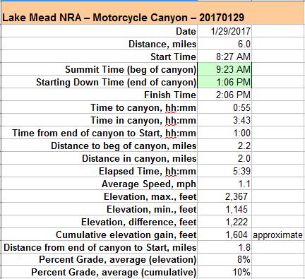Click the label Distance in canyon, miles
305x279 pixels.
click(x=139, y=158)
